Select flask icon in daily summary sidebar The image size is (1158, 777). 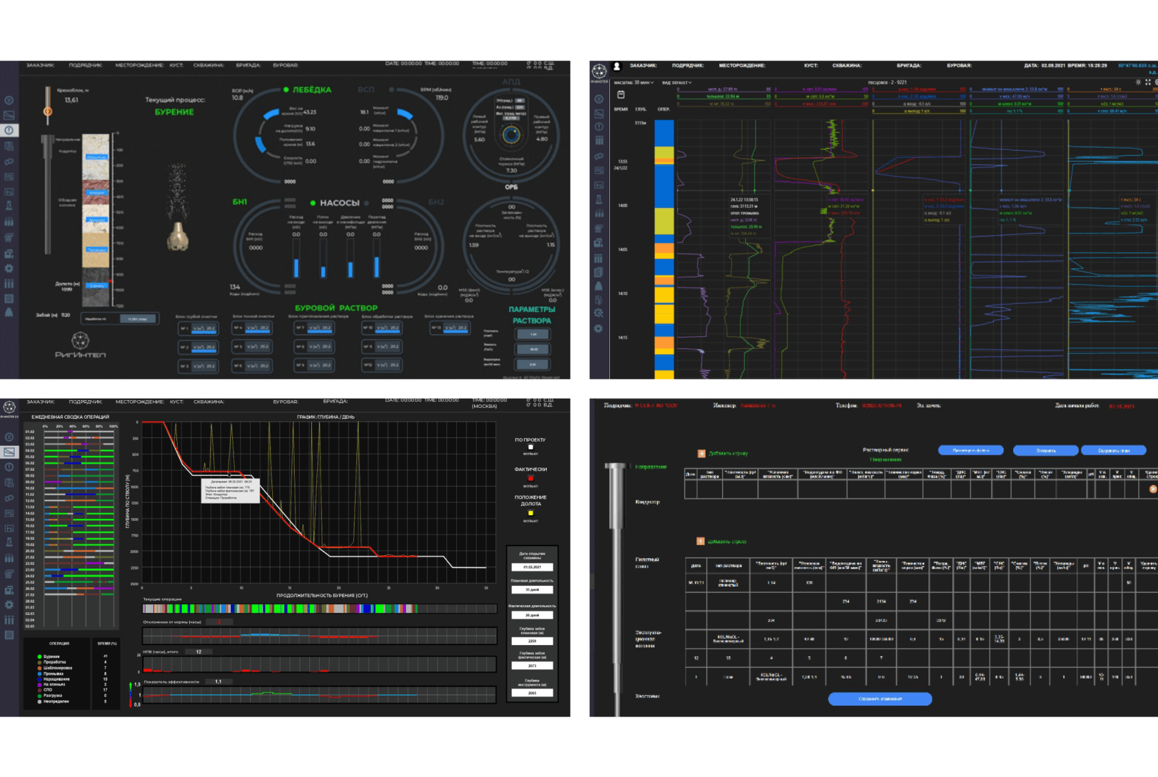pyautogui.click(x=9, y=542)
